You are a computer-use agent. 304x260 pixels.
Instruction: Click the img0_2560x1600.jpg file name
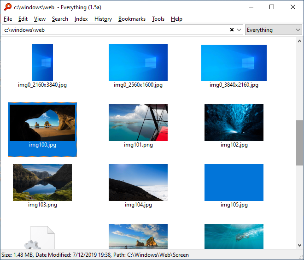[x=138, y=85]
